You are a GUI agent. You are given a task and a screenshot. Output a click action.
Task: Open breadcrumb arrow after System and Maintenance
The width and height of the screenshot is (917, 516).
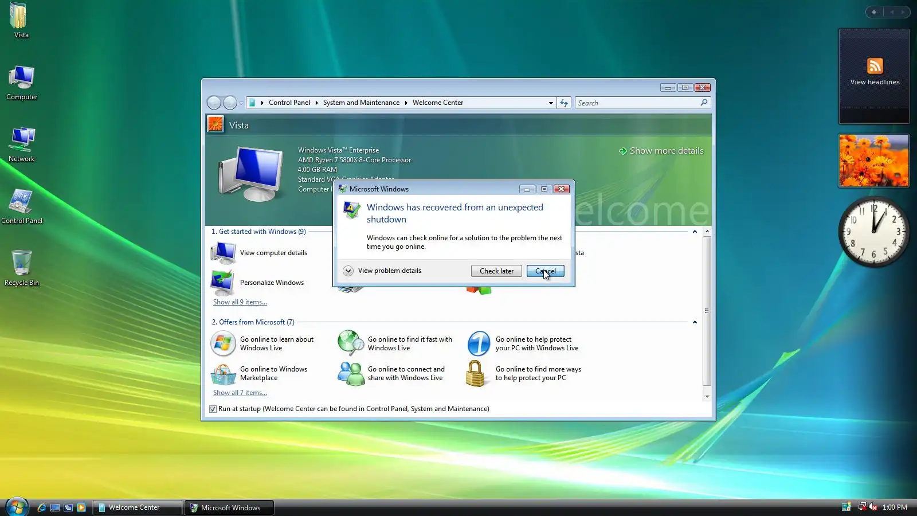(x=406, y=103)
